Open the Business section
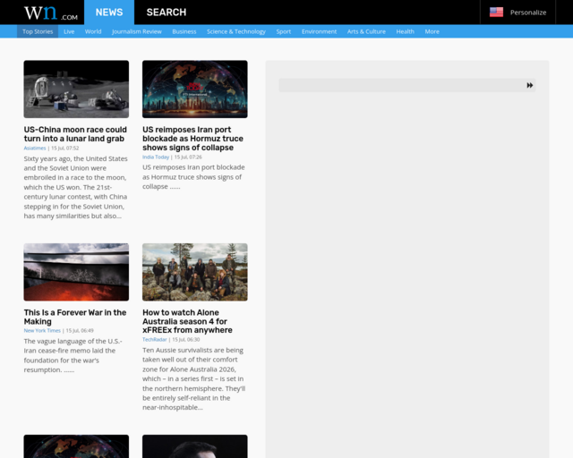The width and height of the screenshot is (573, 458). (184, 32)
